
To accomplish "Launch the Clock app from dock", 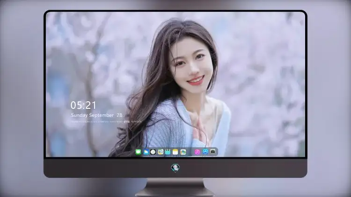I will click(x=153, y=152).
